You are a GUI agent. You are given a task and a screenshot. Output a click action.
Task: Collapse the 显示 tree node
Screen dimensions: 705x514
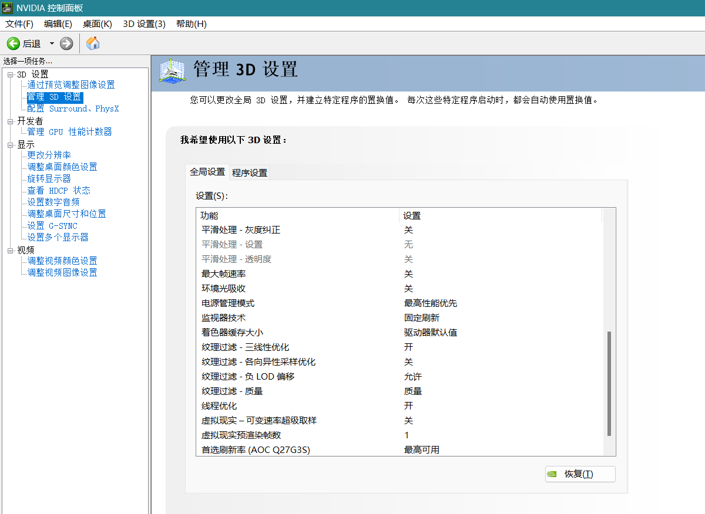point(11,145)
